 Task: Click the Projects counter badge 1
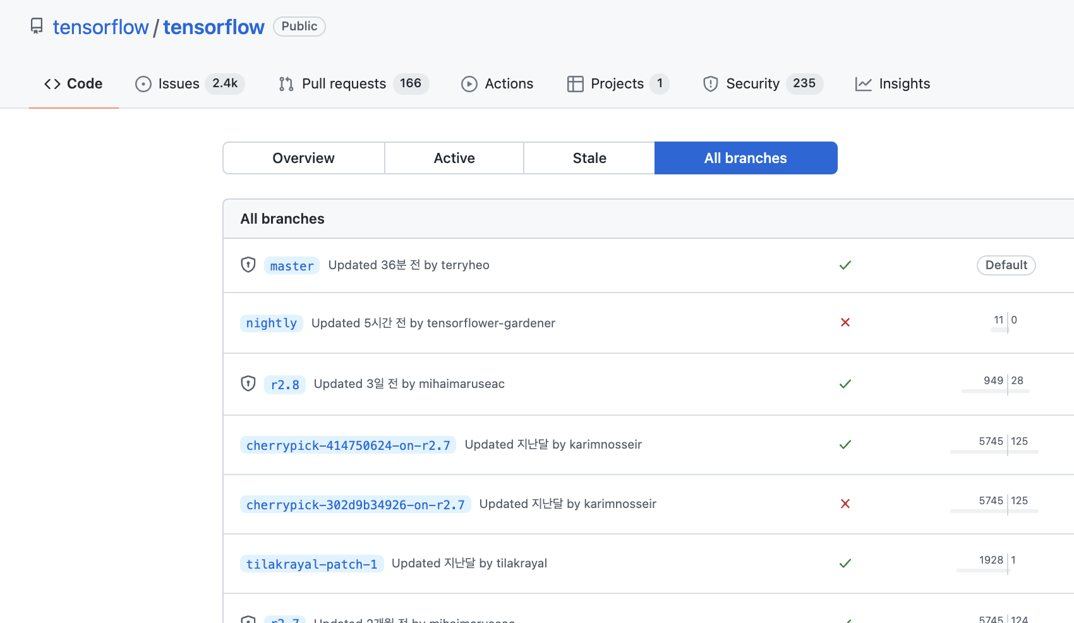click(x=660, y=83)
